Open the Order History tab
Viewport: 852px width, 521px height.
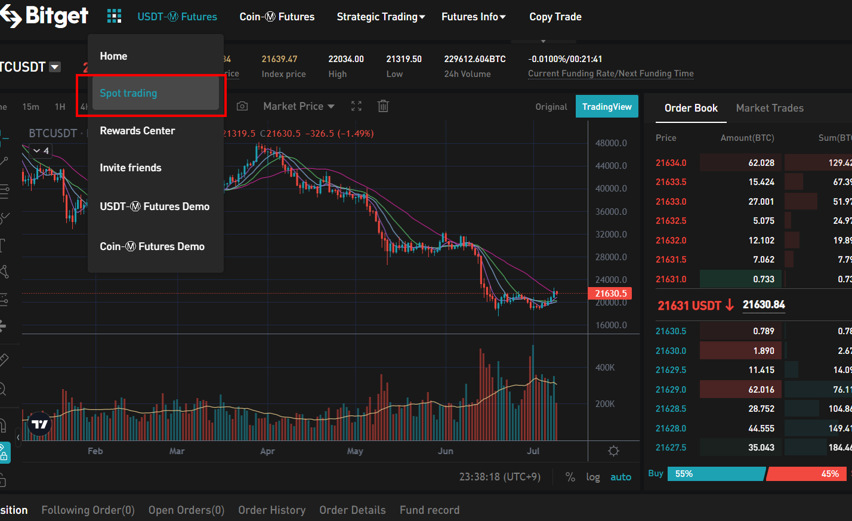[272, 510]
